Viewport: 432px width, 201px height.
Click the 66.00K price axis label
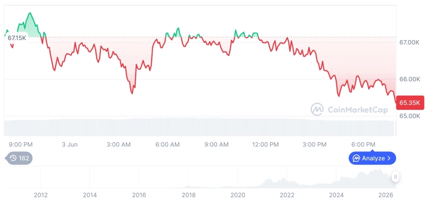point(410,79)
